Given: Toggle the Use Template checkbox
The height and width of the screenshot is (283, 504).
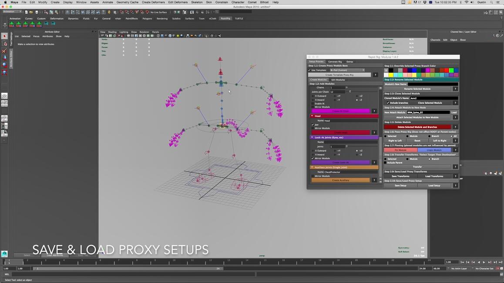Looking at the screenshot, I should point(309,70).
